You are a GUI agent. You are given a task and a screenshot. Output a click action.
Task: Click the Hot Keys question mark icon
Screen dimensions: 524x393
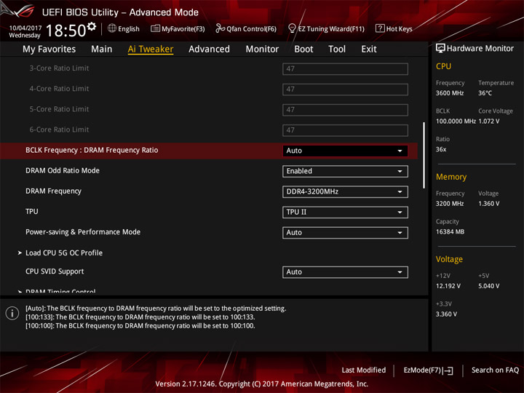pos(380,28)
